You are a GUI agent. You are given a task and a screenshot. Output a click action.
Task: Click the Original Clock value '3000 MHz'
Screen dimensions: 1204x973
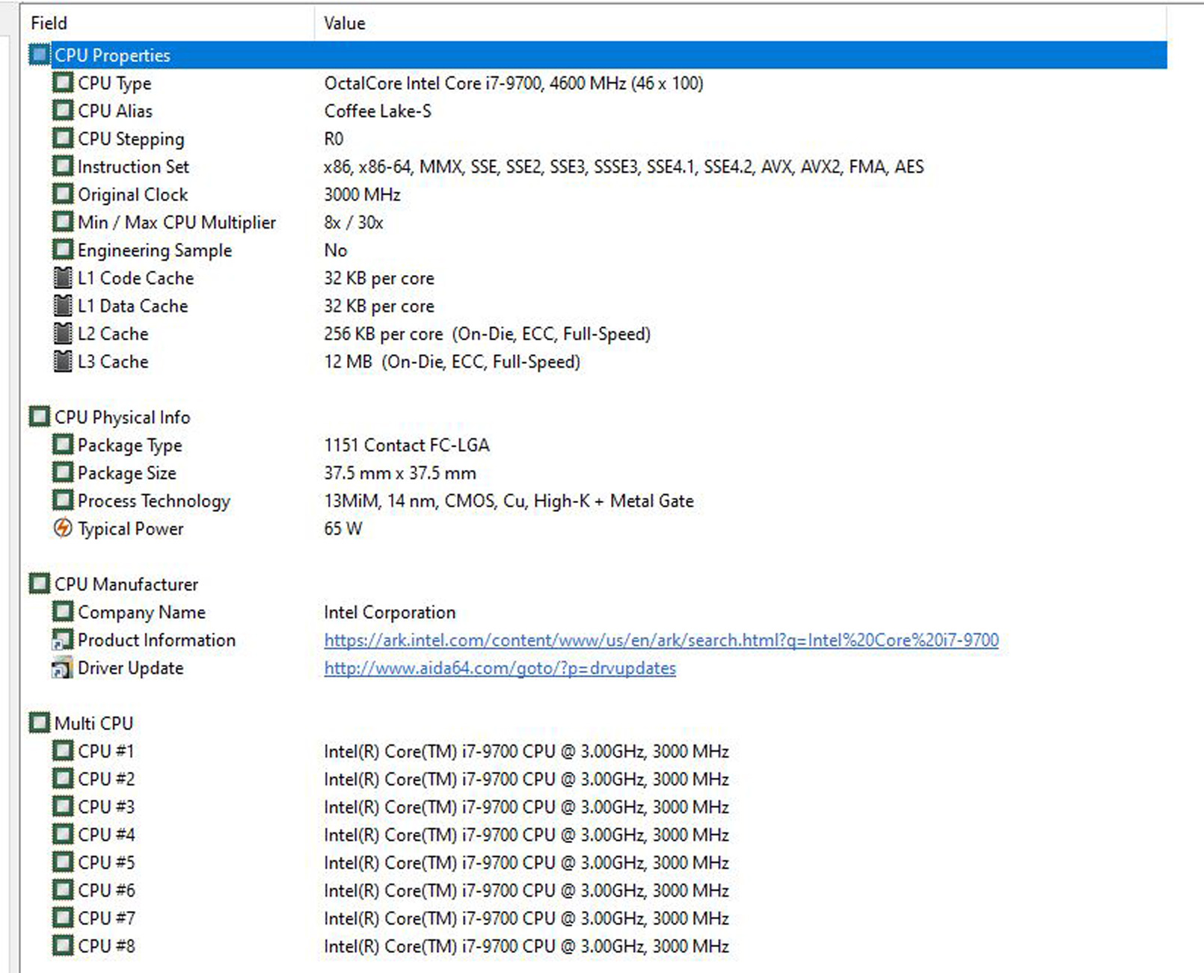coord(362,194)
